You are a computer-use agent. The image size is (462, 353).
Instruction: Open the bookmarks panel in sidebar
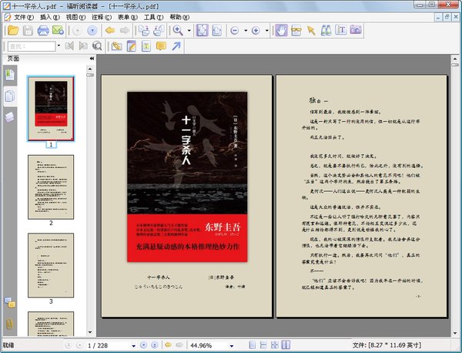(9, 75)
